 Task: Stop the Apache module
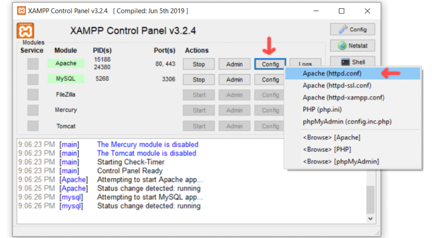(198, 64)
